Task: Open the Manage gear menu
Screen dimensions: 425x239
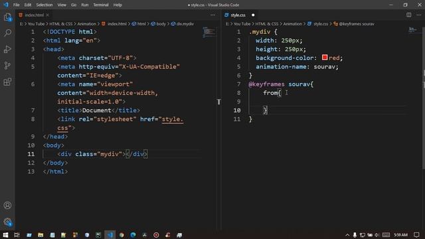Action: pos(7,222)
